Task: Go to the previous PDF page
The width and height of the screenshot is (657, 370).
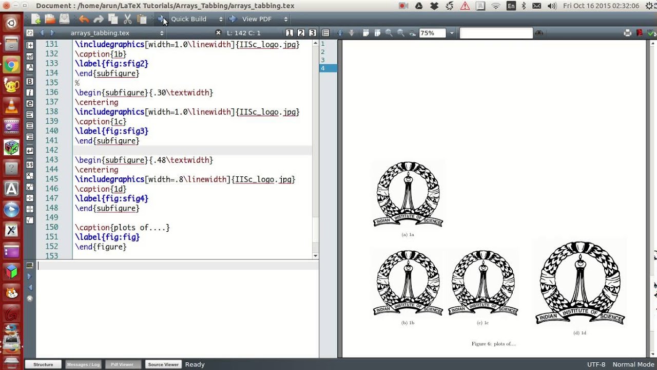Action: (339, 33)
